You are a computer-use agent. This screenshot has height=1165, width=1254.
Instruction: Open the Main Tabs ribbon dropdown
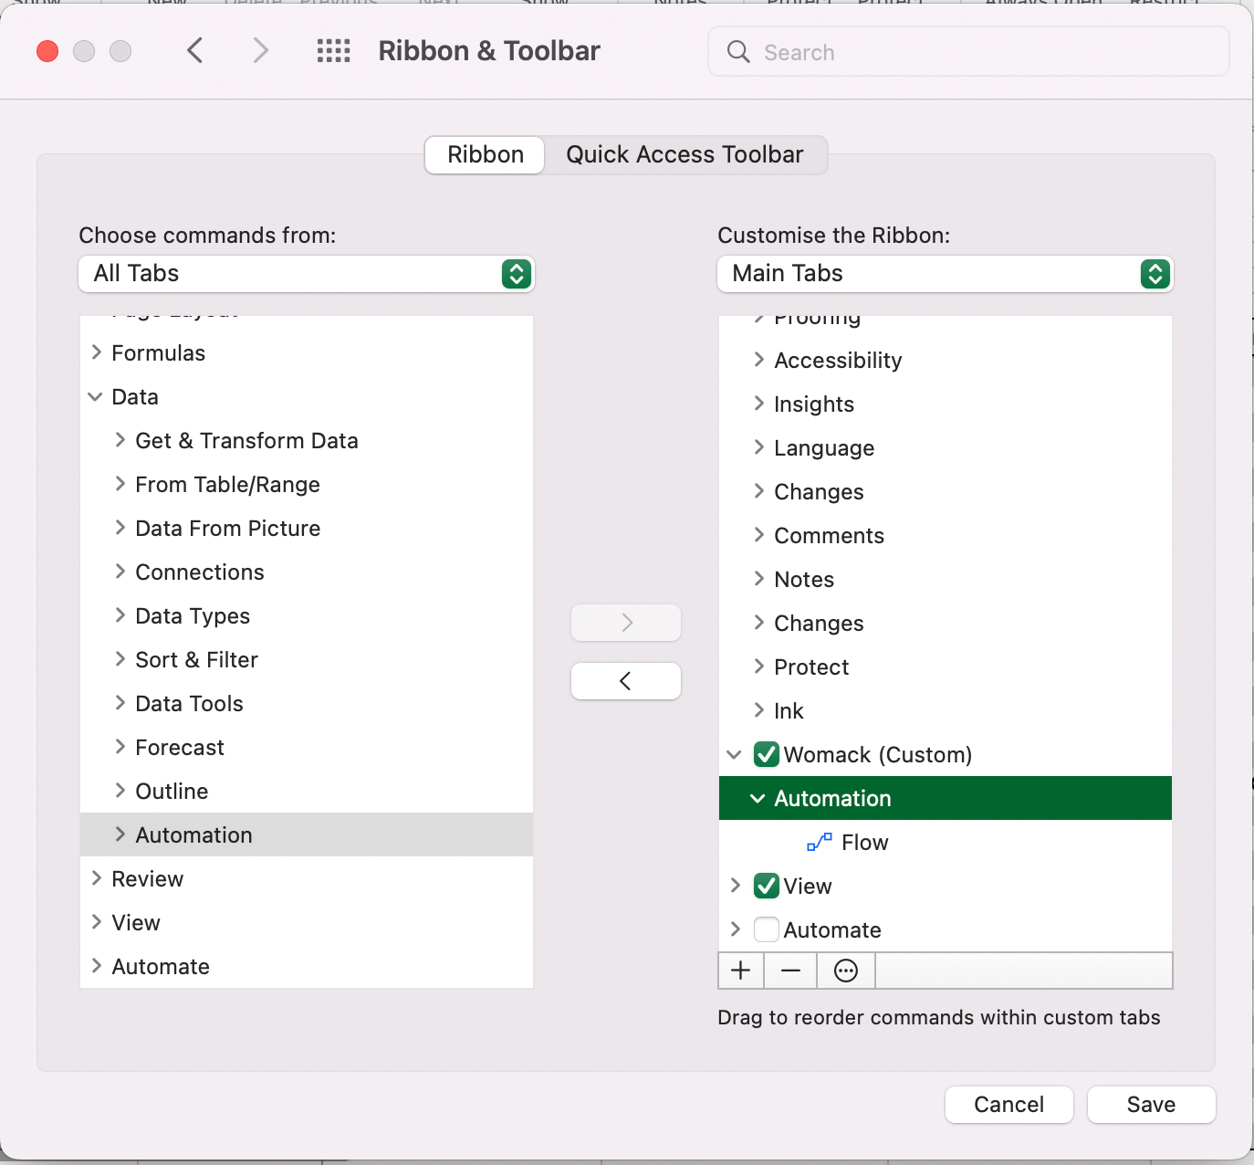pos(946,274)
